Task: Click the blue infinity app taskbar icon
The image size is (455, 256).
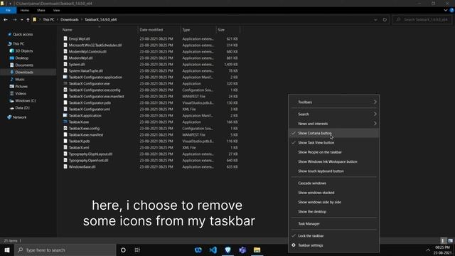Action: click(198, 250)
